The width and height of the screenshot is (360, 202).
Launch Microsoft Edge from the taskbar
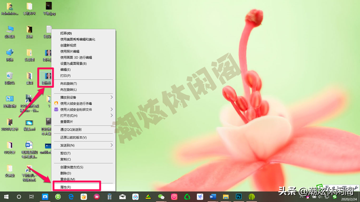coord(71,197)
